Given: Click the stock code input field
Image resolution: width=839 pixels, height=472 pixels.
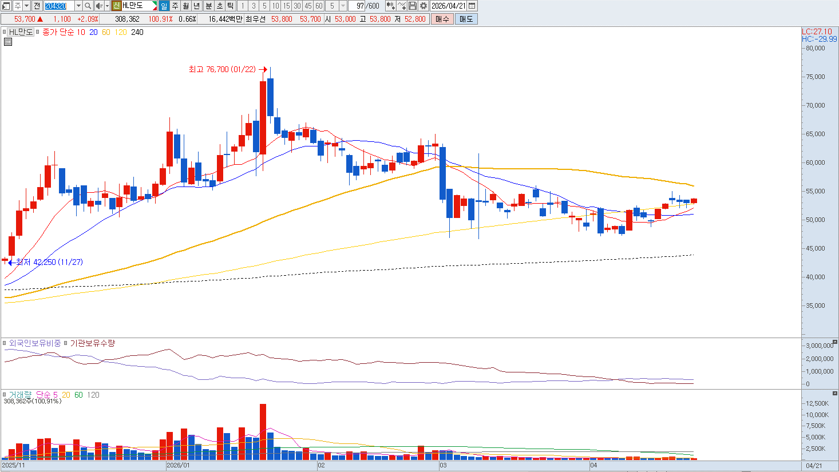Looking at the screenshot, I should 59,6.
